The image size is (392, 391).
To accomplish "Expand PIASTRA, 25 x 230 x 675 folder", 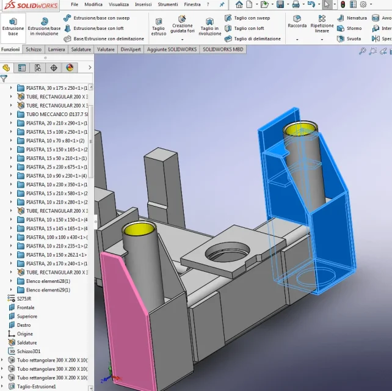I will (x=11, y=167).
